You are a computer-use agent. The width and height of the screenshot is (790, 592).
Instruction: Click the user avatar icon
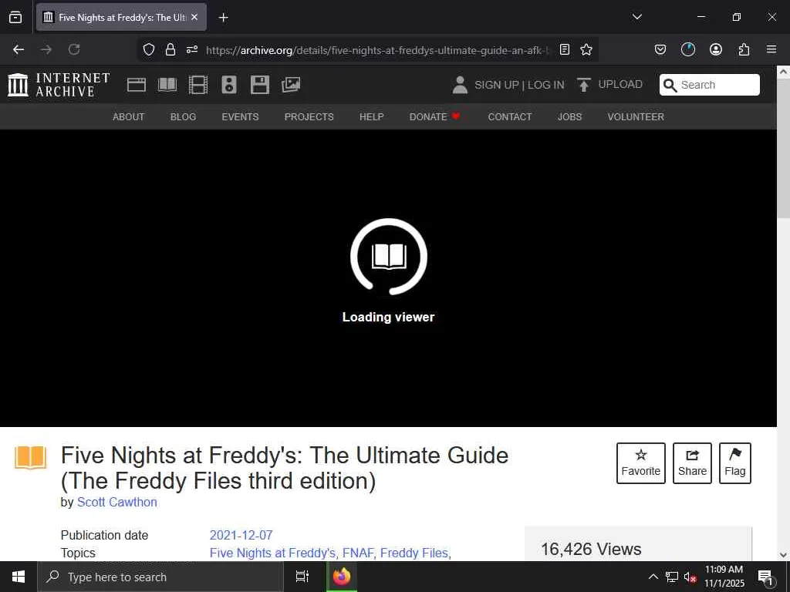pyautogui.click(x=460, y=85)
